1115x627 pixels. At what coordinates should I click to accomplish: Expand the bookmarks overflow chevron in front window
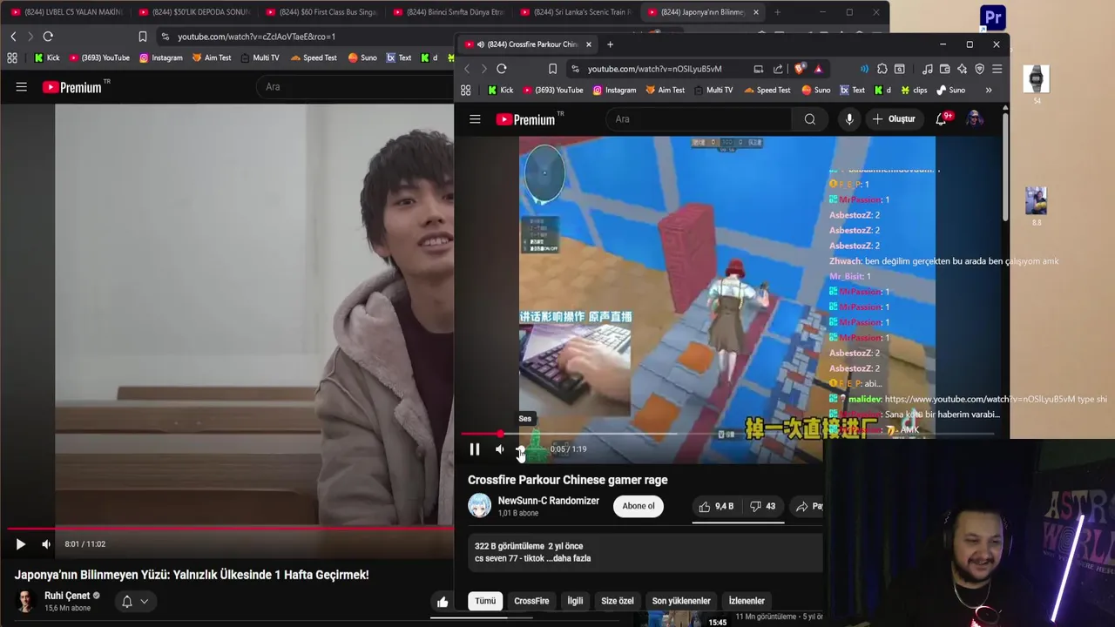(989, 90)
